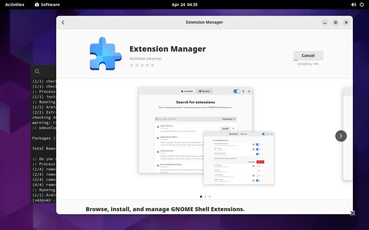Screen dimensions: 369x230
Task: Click the Extension Manager app title heading
Action: pos(167,49)
